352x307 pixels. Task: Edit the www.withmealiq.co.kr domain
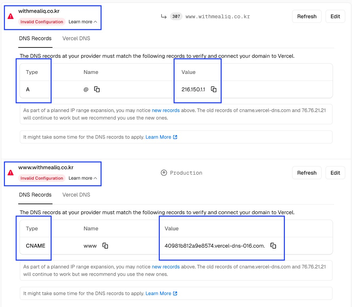click(335, 173)
